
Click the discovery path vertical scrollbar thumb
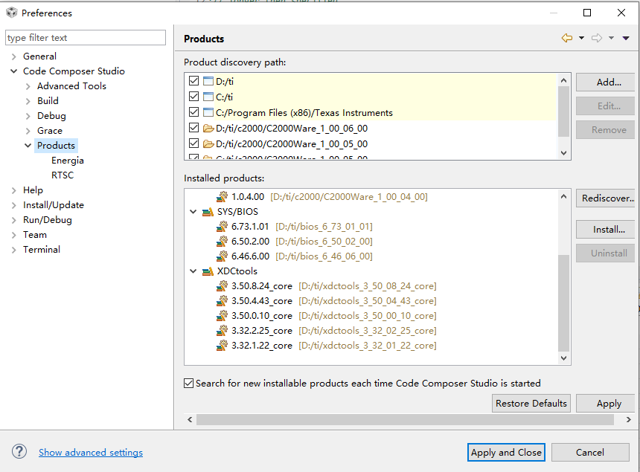pos(563,111)
